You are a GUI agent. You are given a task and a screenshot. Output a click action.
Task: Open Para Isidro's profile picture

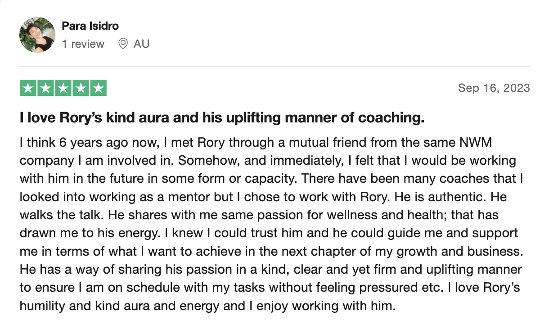click(x=37, y=35)
